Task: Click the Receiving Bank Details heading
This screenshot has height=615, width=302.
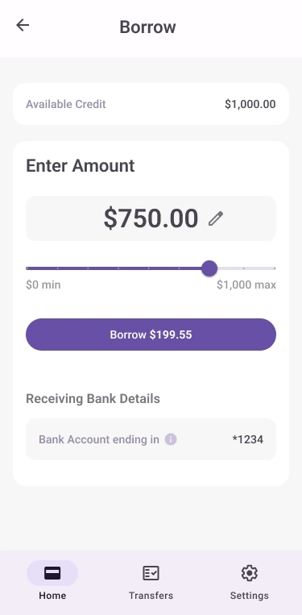Action: [x=93, y=398]
